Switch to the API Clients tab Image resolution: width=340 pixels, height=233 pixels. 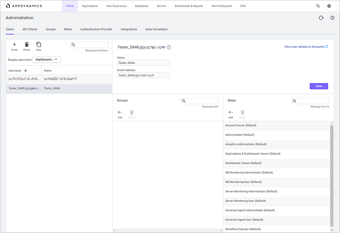pos(30,29)
